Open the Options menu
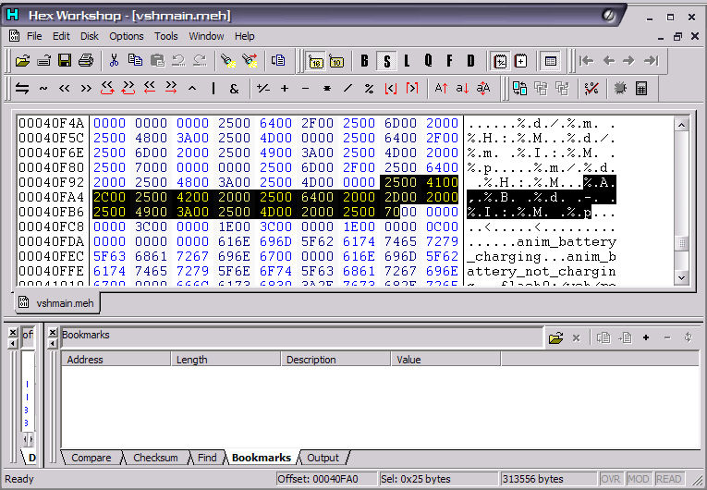The width and height of the screenshot is (707, 490). [x=127, y=36]
